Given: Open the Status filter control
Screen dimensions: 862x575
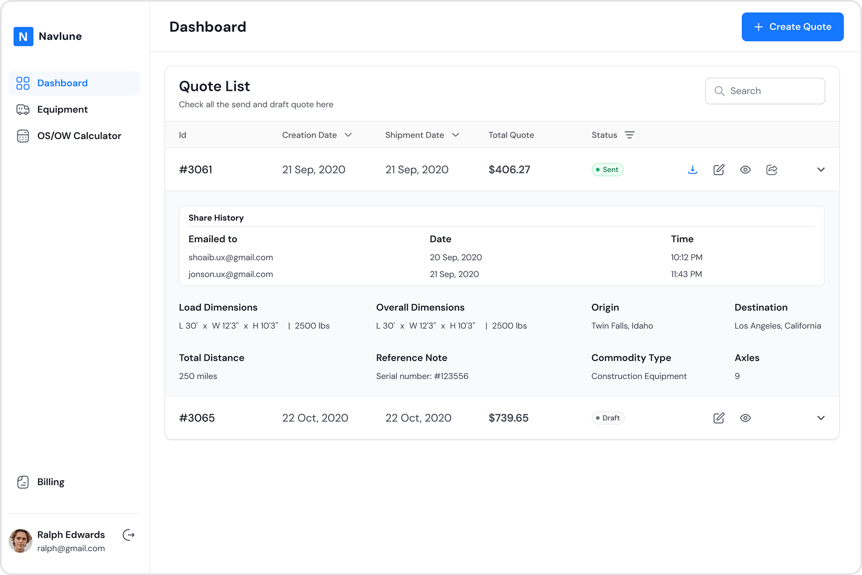Looking at the screenshot, I should tap(630, 135).
